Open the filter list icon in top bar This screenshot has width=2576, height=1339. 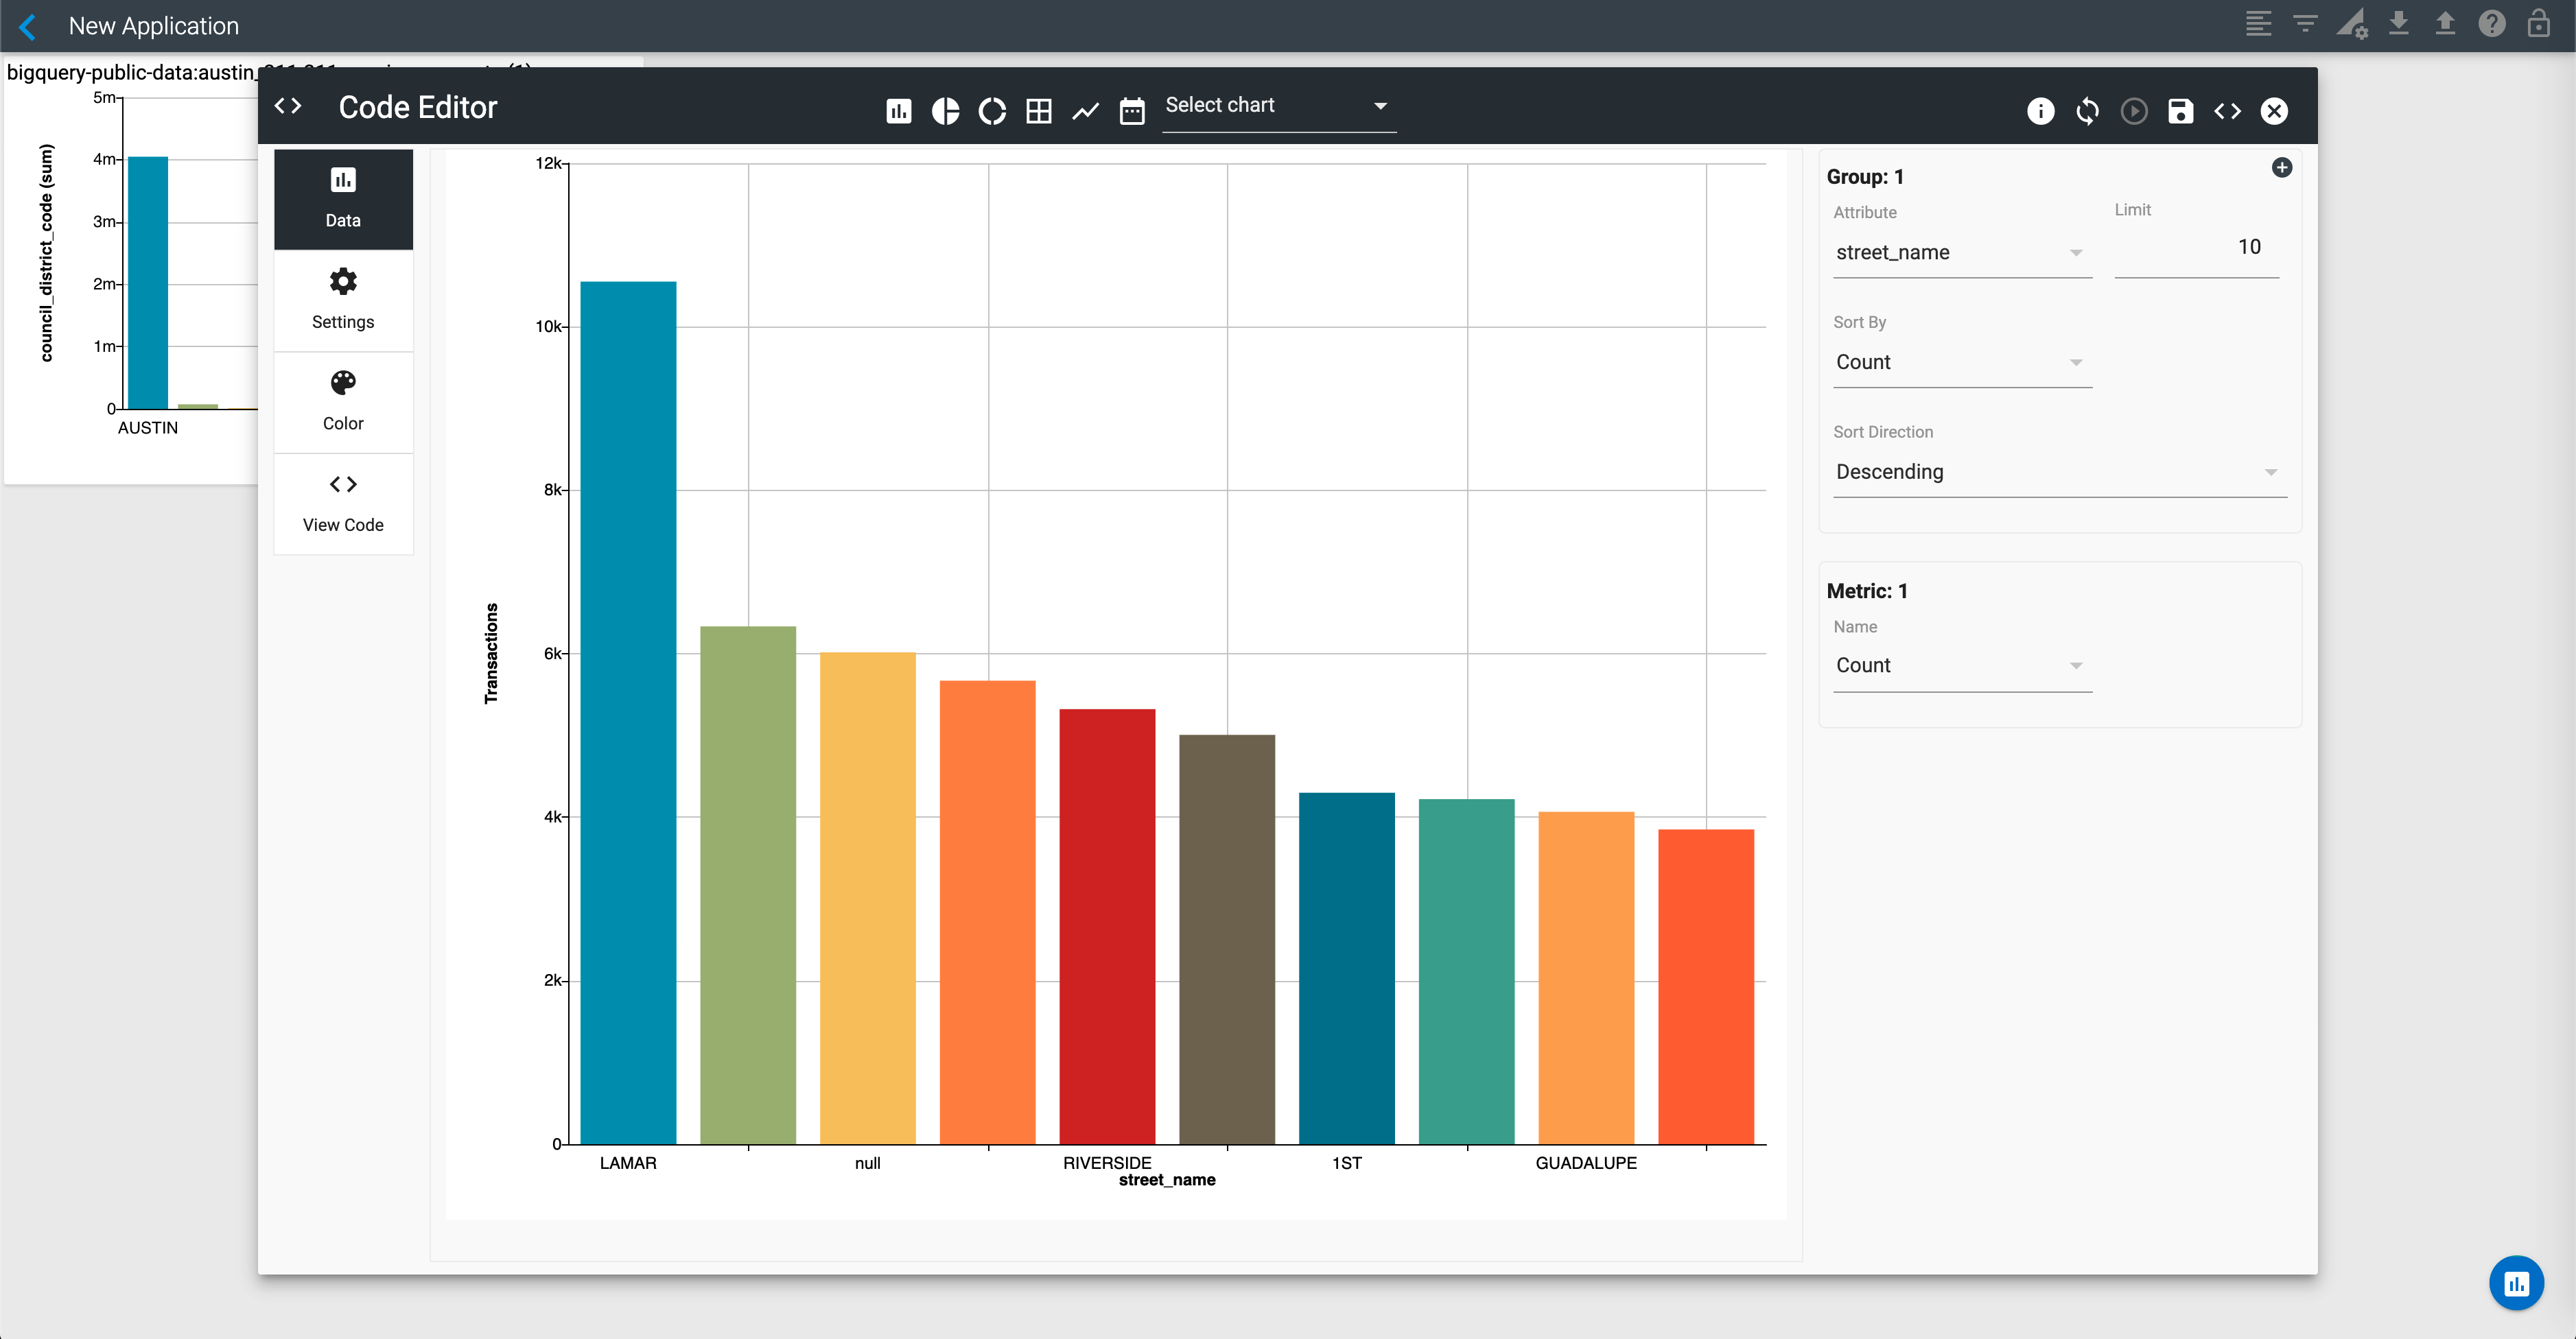click(2305, 24)
